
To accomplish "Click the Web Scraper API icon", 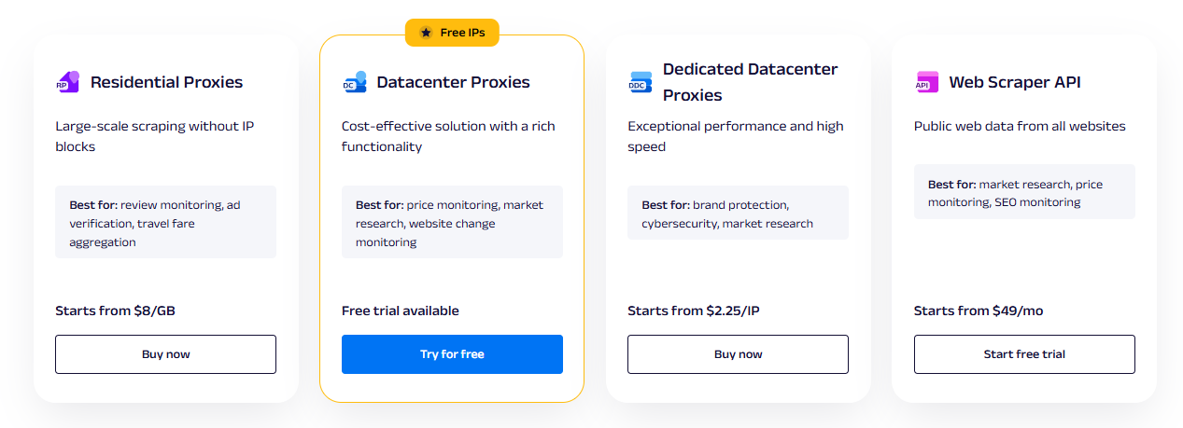I will click(x=926, y=82).
